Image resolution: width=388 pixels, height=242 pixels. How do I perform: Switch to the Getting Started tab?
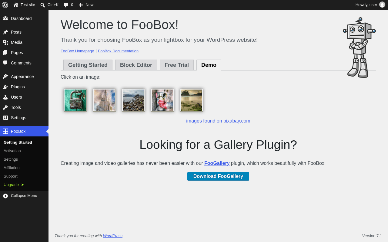click(x=88, y=65)
